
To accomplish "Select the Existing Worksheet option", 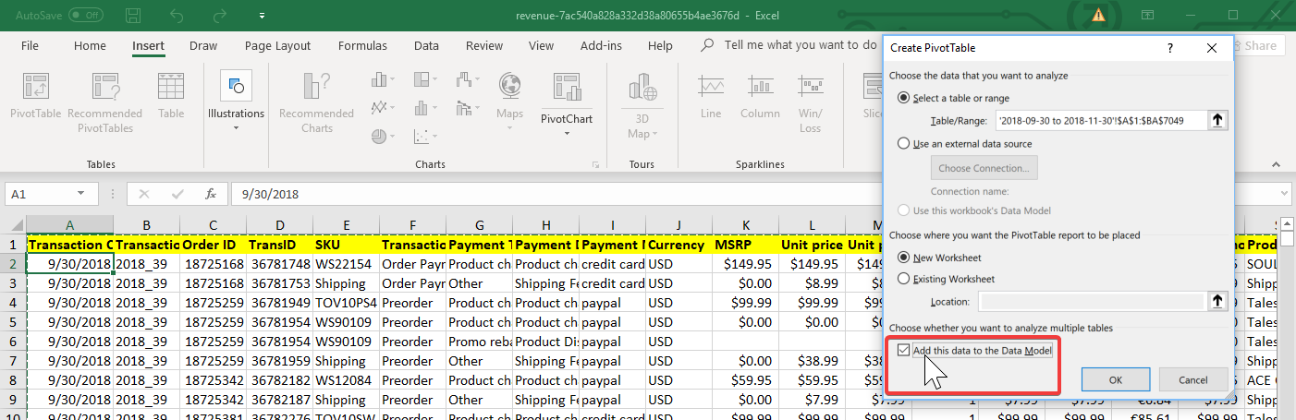I will tap(904, 279).
